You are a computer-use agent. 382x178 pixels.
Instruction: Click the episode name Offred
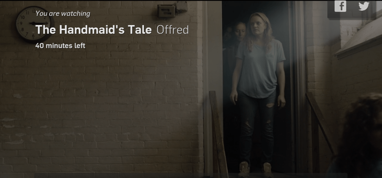pos(173,30)
